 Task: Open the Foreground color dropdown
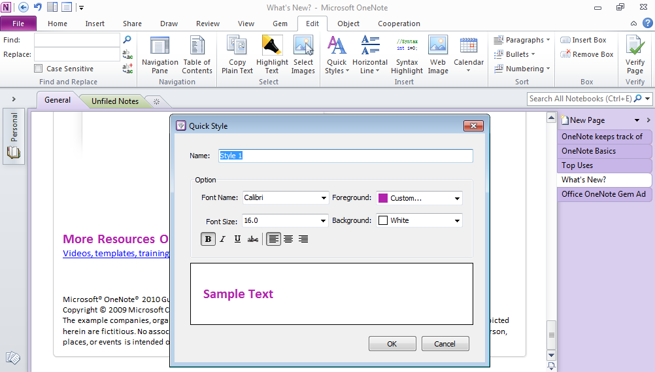[458, 198]
